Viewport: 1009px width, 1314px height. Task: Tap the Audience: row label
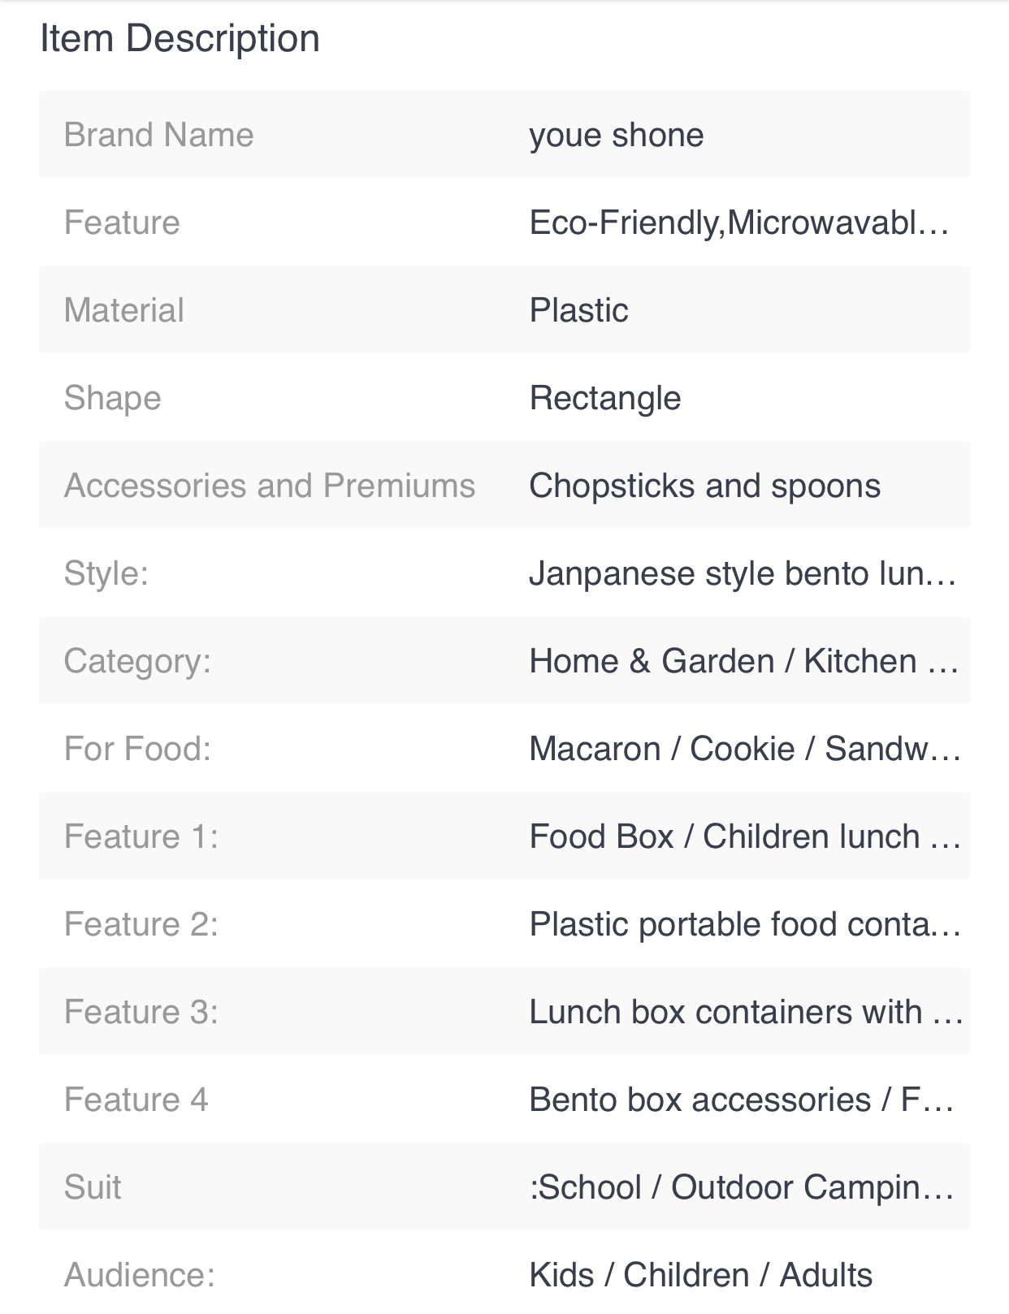click(x=140, y=1275)
